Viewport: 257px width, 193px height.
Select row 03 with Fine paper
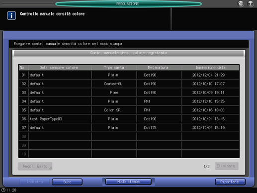[x=129, y=93]
